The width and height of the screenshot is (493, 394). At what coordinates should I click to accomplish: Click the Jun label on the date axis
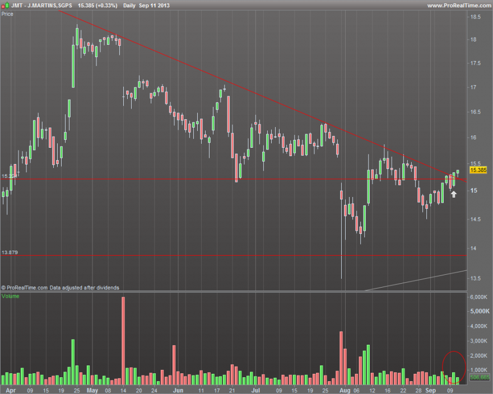point(178,390)
